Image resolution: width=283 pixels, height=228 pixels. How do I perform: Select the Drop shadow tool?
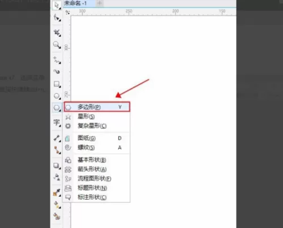[57, 166]
